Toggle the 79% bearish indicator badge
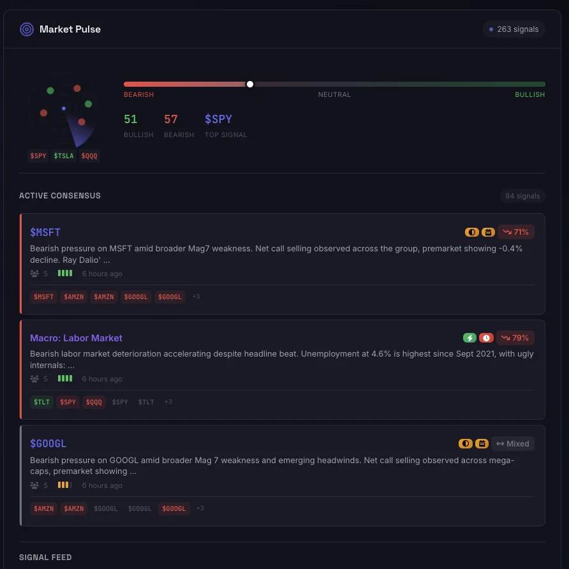The height and width of the screenshot is (569, 569). click(x=515, y=337)
